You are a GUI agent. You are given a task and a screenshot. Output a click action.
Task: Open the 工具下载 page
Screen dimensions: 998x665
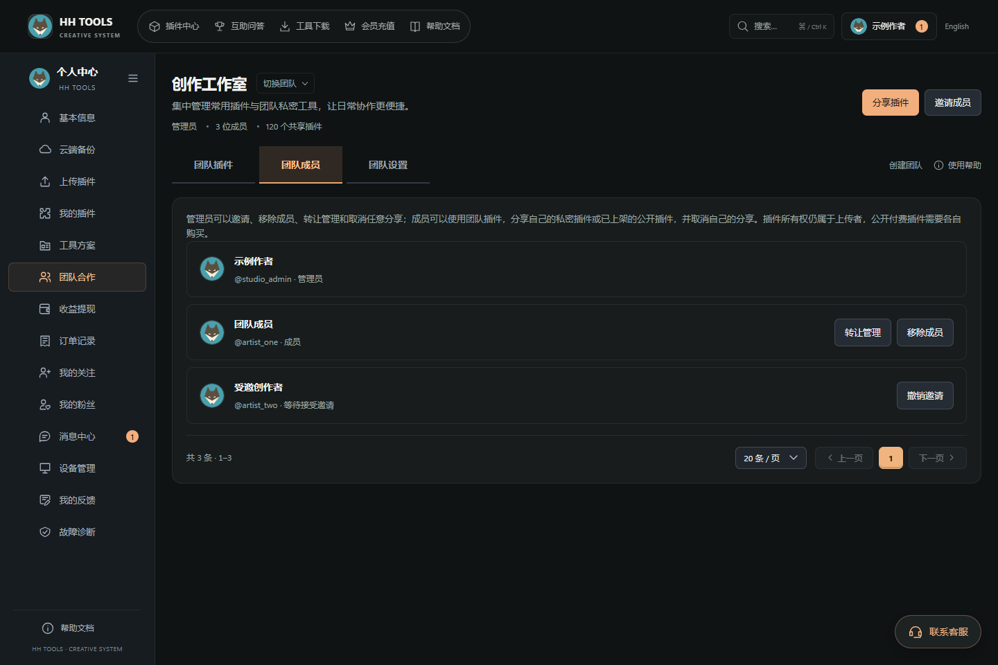click(x=304, y=26)
